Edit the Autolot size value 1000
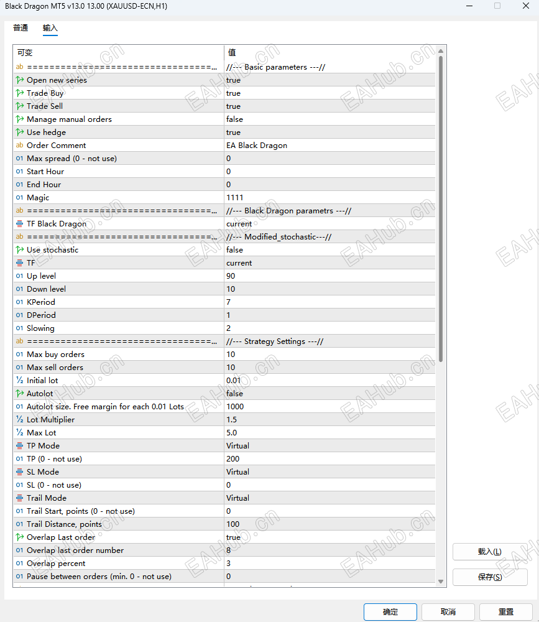Image resolution: width=539 pixels, height=622 pixels. coord(329,407)
